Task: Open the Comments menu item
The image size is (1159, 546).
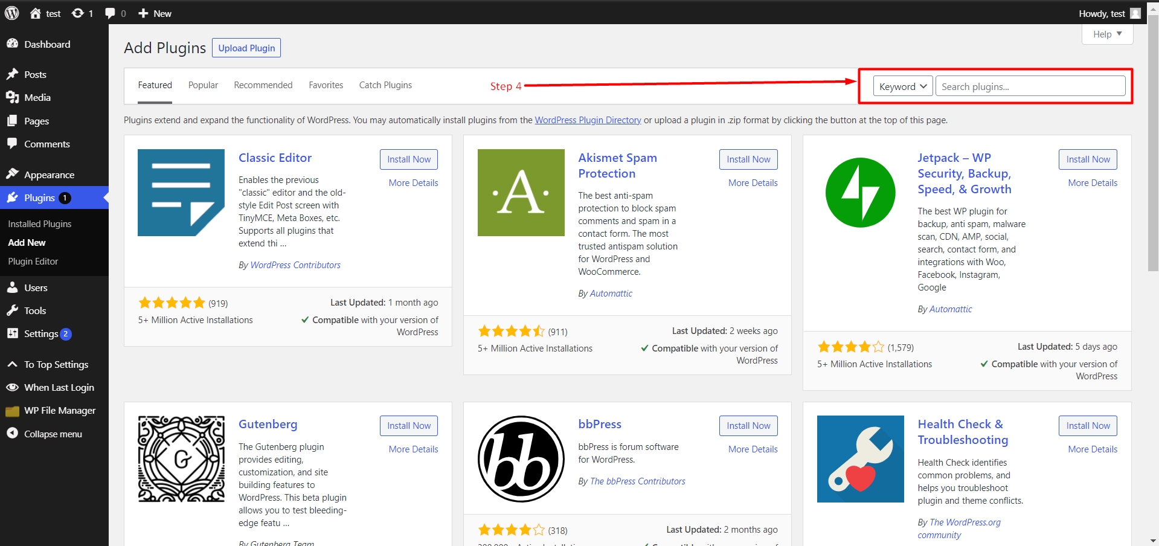Action: [x=47, y=144]
